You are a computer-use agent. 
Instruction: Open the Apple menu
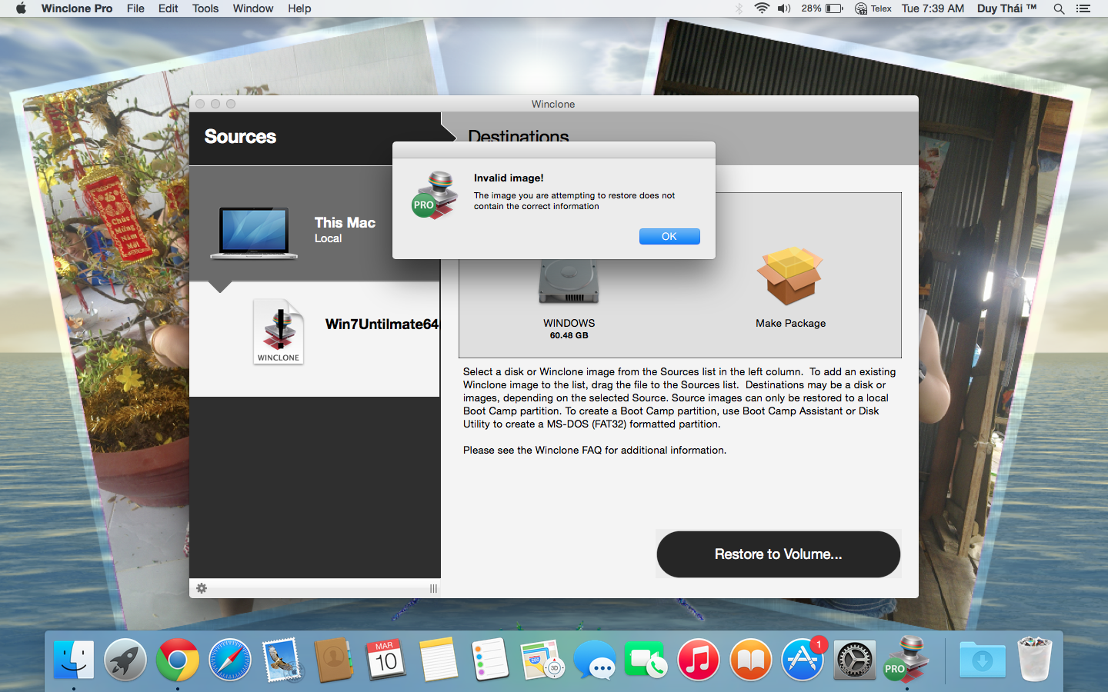click(21, 8)
